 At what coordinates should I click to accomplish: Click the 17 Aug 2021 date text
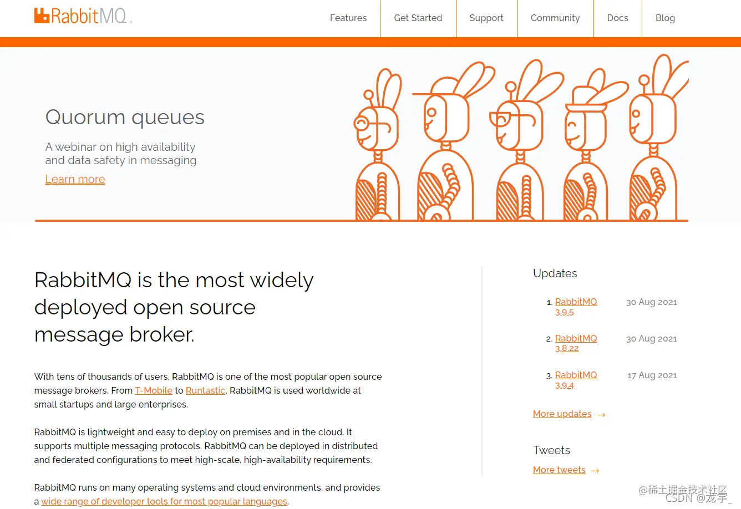pyautogui.click(x=652, y=375)
